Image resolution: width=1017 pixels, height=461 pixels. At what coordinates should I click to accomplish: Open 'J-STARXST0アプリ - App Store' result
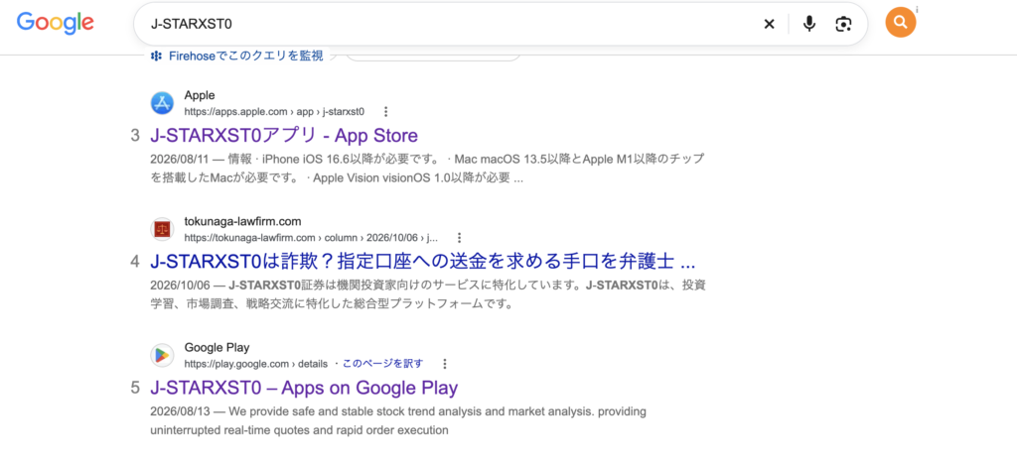click(x=284, y=135)
